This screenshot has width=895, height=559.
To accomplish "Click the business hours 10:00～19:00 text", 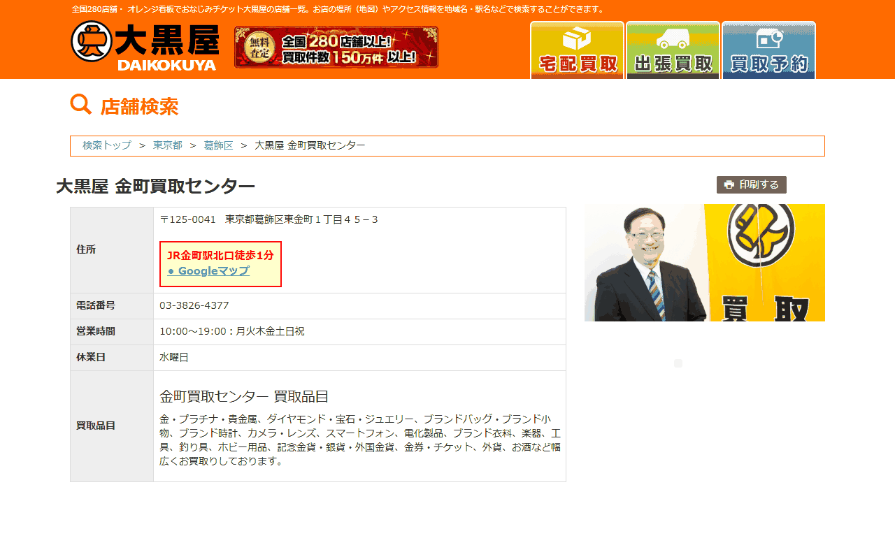I will (x=232, y=332).
